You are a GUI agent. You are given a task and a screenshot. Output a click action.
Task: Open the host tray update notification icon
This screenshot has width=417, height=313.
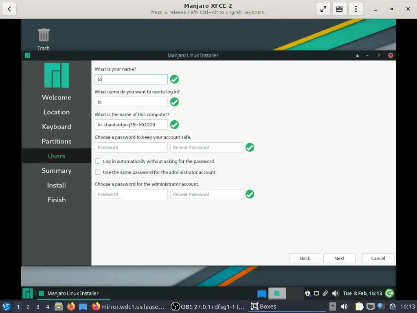(x=381, y=306)
